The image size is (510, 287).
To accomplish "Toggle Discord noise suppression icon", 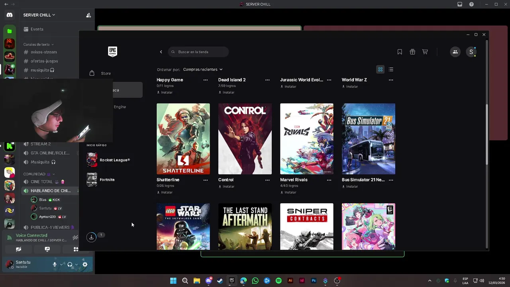I will coord(75,238).
